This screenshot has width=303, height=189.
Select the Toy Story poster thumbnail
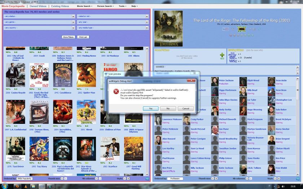(39, 149)
